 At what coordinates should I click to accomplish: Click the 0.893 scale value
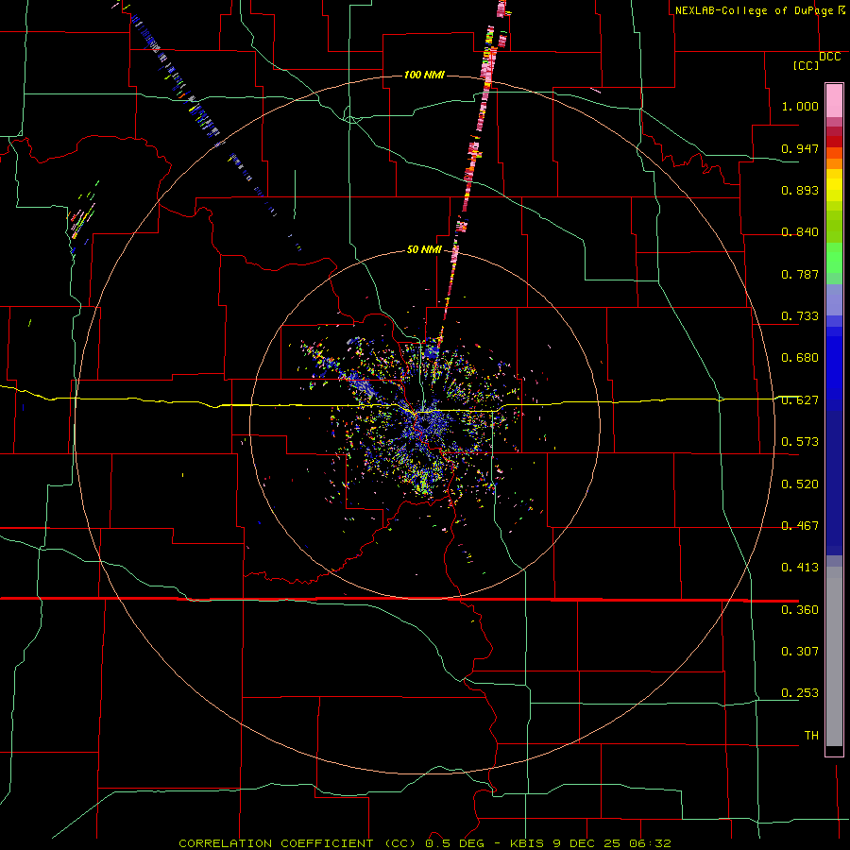[x=800, y=190]
